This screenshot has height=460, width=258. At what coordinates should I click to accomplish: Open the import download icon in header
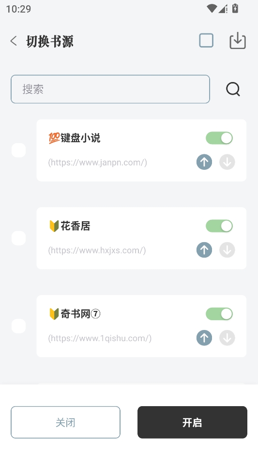click(238, 40)
